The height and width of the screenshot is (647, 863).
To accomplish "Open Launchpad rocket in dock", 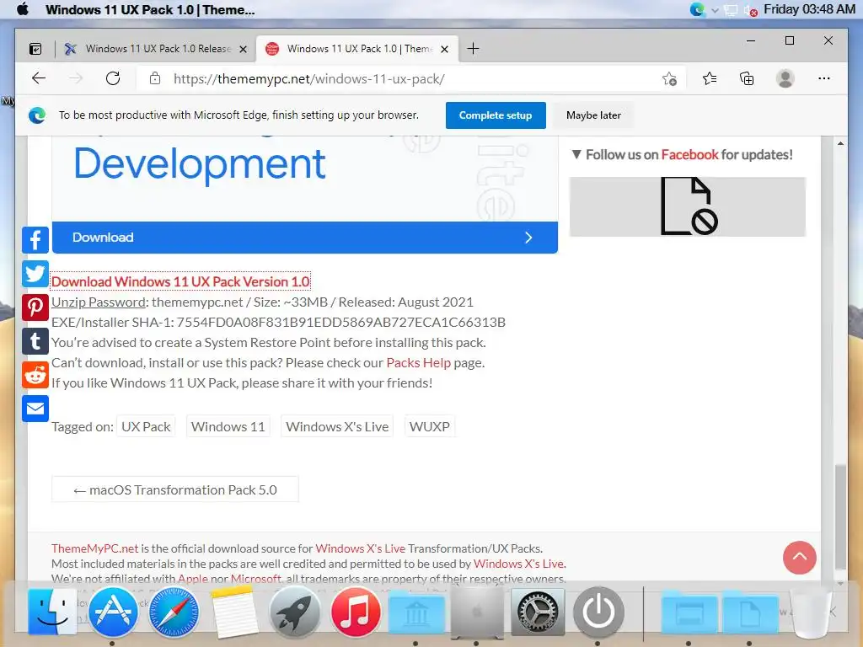I will (294, 613).
